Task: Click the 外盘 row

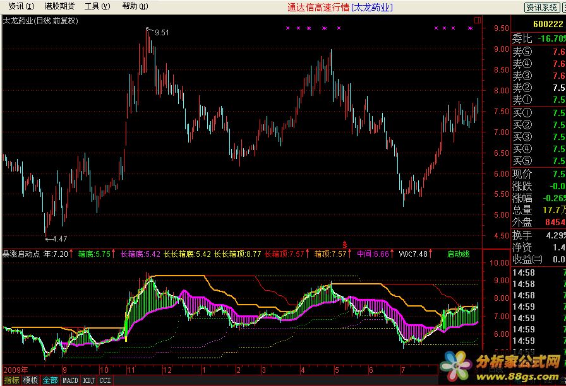Action: pos(539,222)
